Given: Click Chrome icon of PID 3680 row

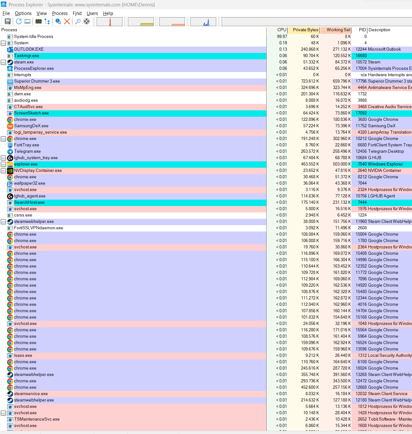Looking at the screenshot, I should pyautogui.click(x=10, y=120).
